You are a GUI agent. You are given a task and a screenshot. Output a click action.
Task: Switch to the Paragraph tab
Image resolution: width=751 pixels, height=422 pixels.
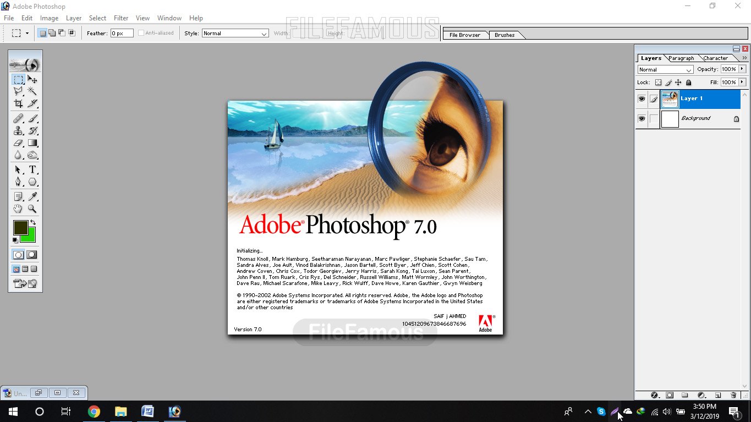click(681, 58)
